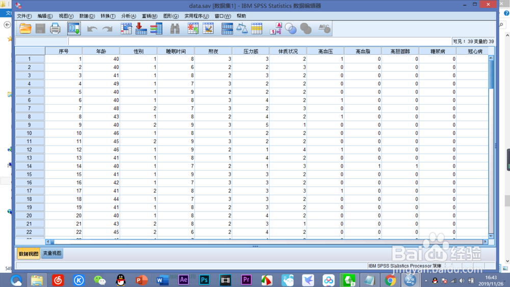Image resolution: width=510 pixels, height=287 pixels.
Task: Open PowerPoint from the taskbar
Action: [x=141, y=280]
